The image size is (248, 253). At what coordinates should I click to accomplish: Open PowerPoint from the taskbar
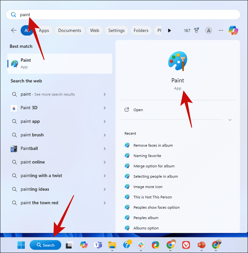click(201, 245)
